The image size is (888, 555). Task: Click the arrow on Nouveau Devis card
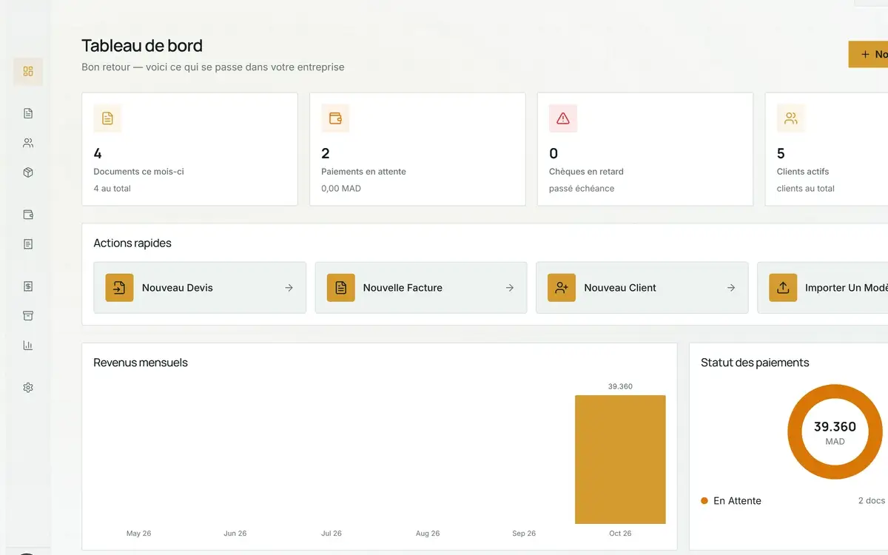coord(289,288)
